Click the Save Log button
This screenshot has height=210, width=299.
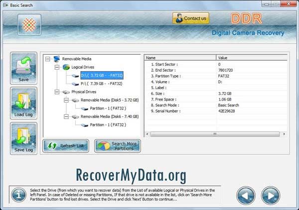coord(23,138)
